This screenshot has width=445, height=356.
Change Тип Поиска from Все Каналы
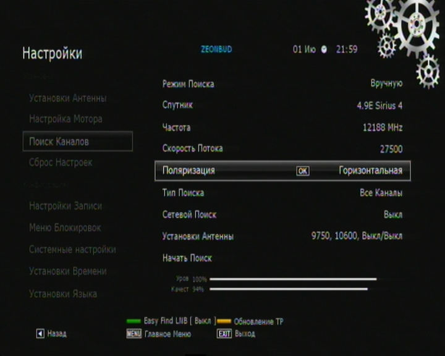pos(381,193)
